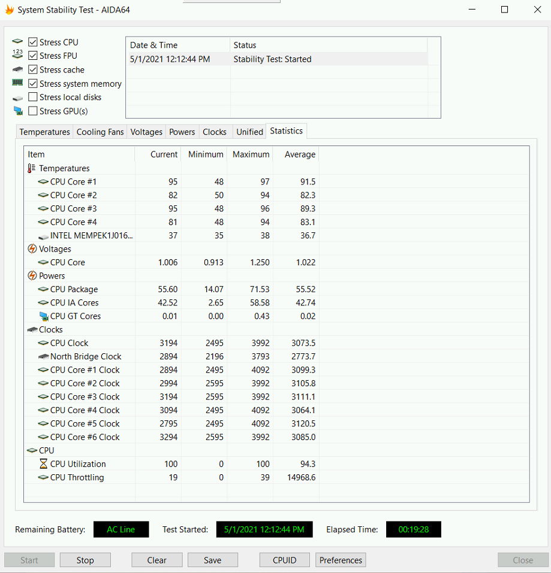Click the Status log column header
This screenshot has height=573, width=551.
point(329,45)
